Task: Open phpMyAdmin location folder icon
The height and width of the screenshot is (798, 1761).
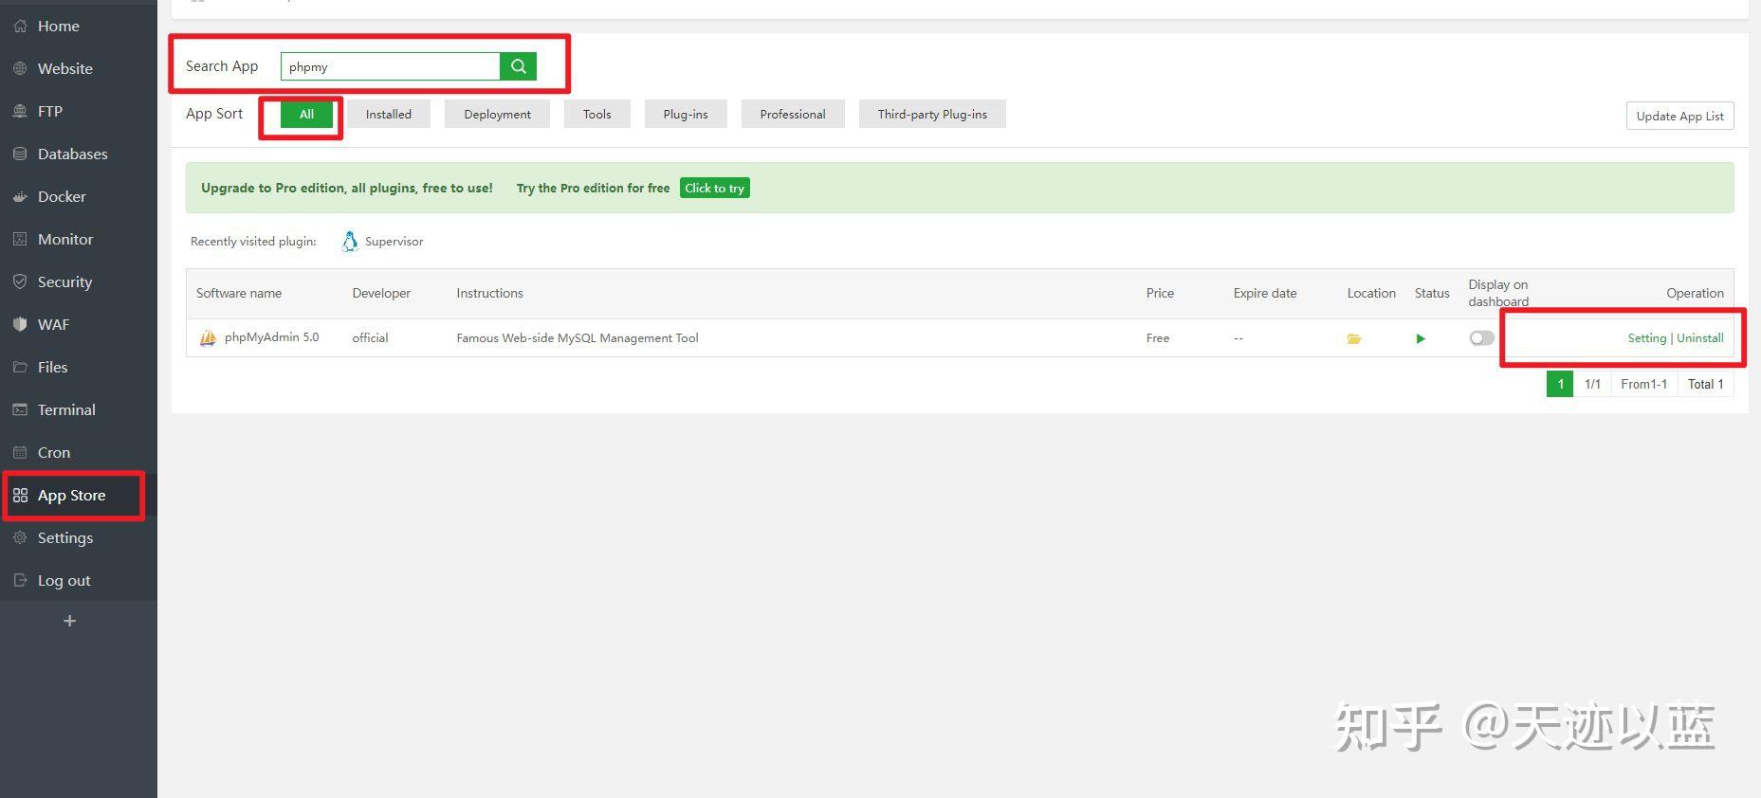Action: (1354, 338)
